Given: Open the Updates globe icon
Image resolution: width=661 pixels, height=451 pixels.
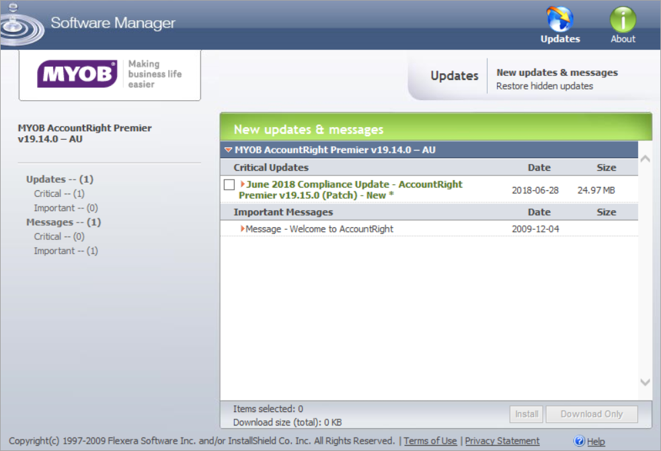Looking at the screenshot, I should pos(560,19).
